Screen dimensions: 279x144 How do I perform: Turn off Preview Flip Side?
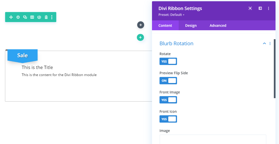point(168,80)
